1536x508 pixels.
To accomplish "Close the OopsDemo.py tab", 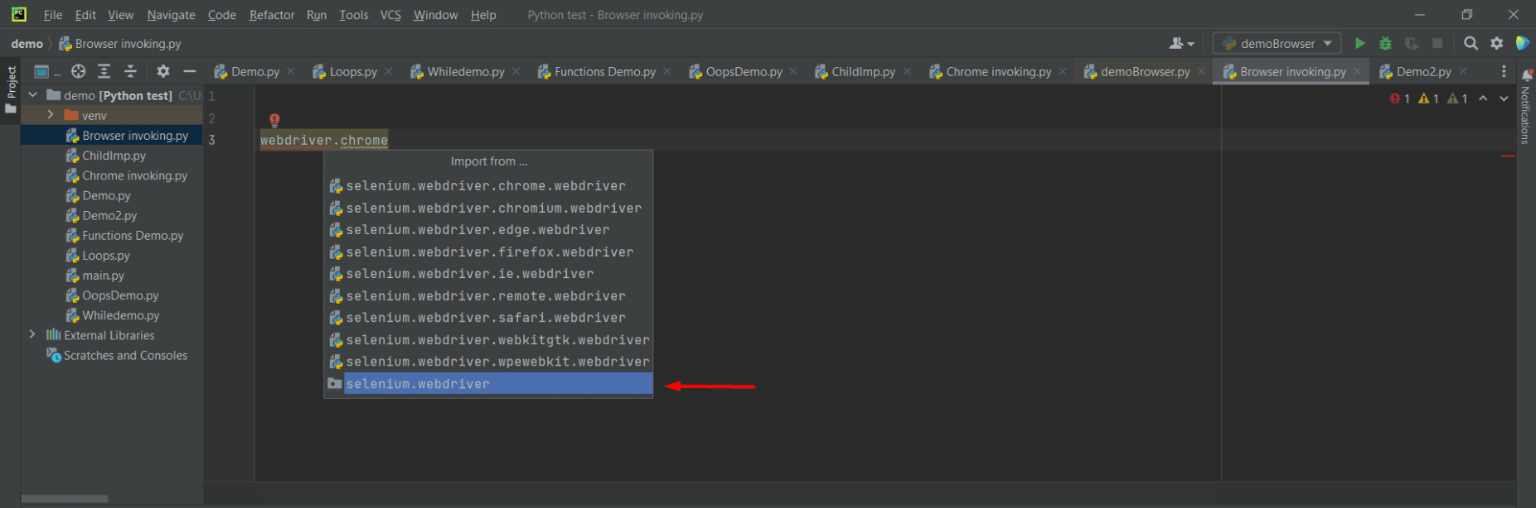I will click(x=793, y=72).
